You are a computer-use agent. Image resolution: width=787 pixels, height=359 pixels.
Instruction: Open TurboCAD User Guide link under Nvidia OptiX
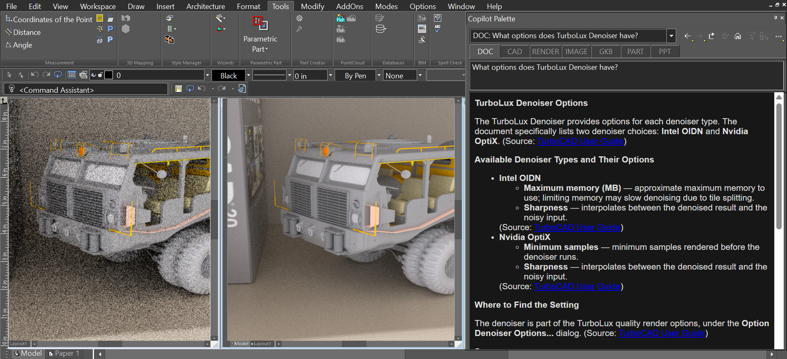coord(577,286)
